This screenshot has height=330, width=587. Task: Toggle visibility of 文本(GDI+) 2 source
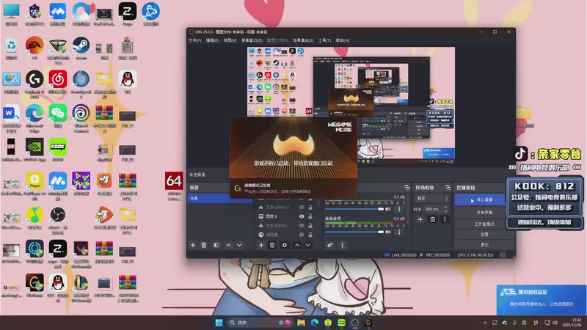coord(302,207)
